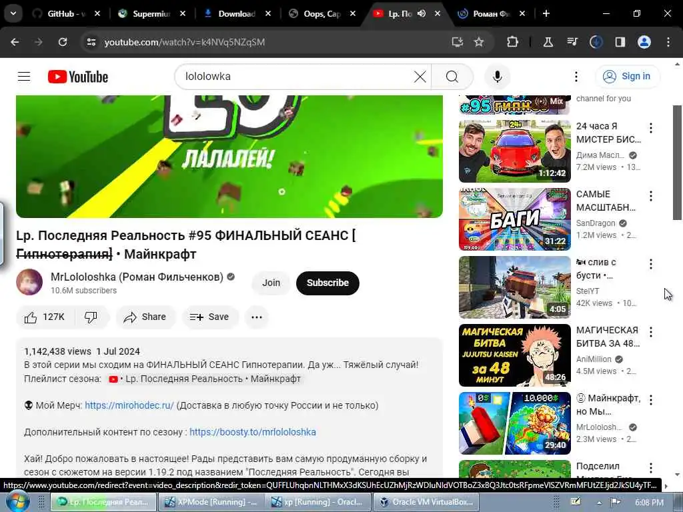Open a new tab with the plus button

pyautogui.click(x=546, y=13)
